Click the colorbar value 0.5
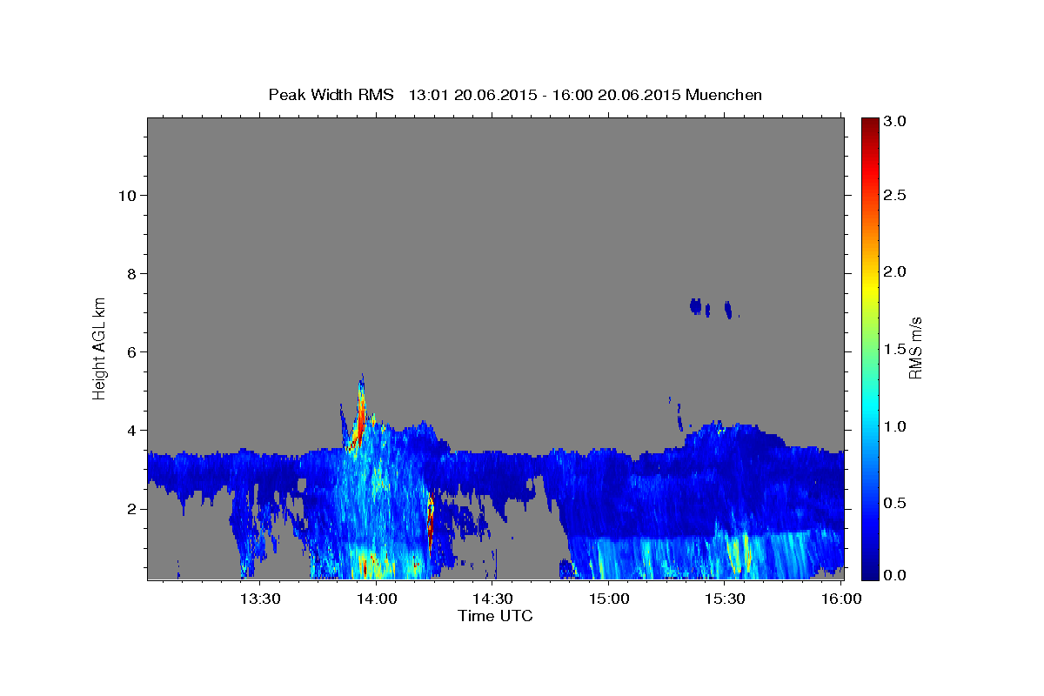 [x=895, y=503]
